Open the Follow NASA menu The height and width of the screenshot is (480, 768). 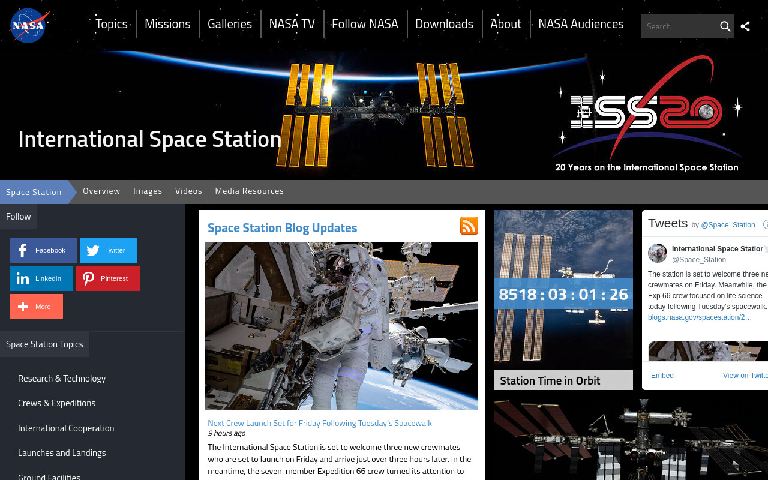click(365, 24)
